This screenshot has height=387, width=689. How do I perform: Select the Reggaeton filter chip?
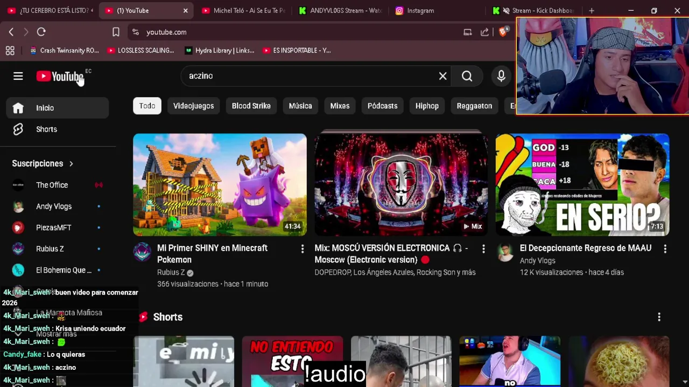pyautogui.click(x=474, y=106)
